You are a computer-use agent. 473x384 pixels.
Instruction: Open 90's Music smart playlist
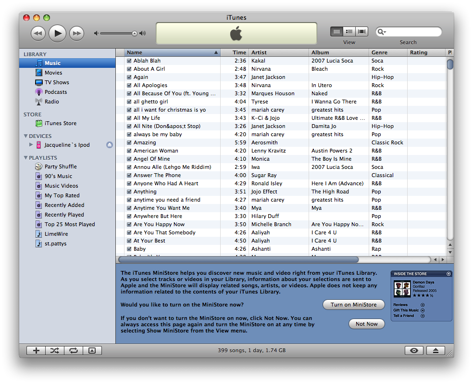(58, 176)
